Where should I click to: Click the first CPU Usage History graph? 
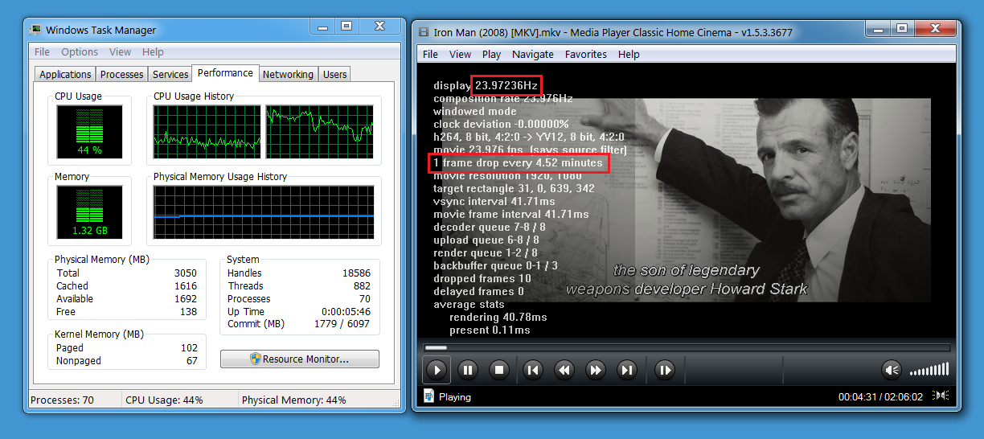click(x=207, y=132)
